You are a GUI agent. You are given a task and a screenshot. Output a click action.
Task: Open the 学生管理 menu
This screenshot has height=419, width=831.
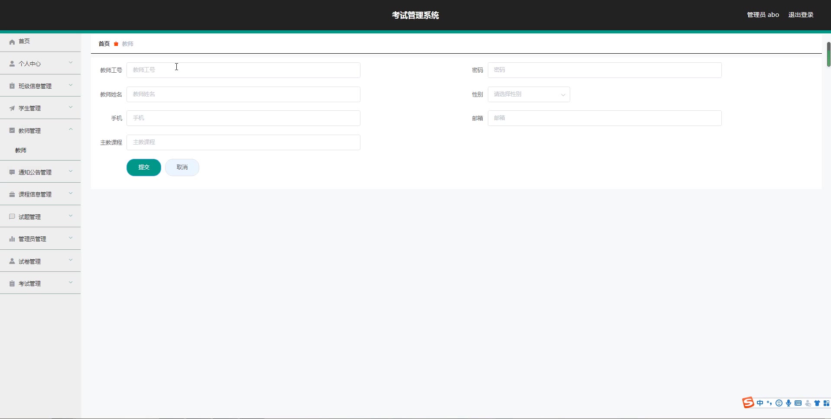[40, 108]
